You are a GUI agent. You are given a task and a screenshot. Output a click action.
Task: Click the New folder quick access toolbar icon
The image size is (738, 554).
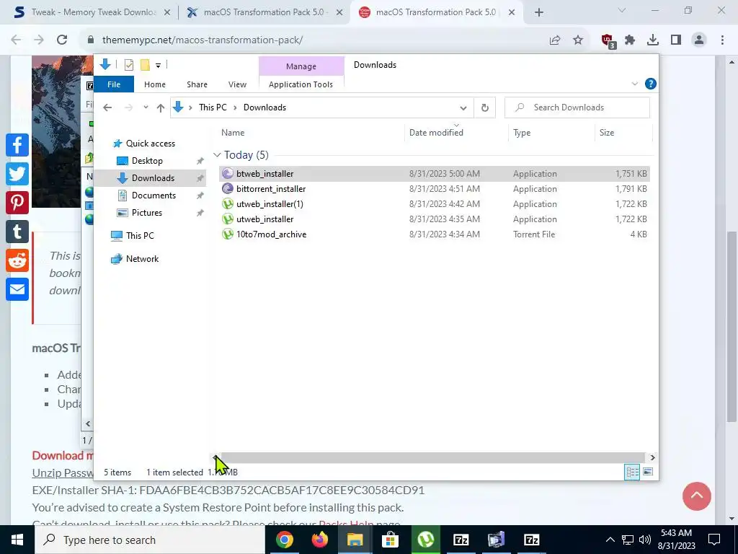145,65
